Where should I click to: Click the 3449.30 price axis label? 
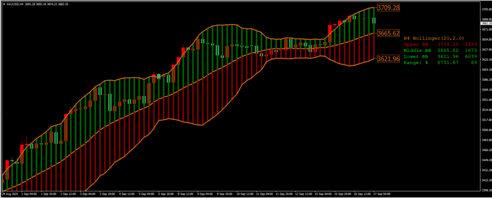coord(486,160)
